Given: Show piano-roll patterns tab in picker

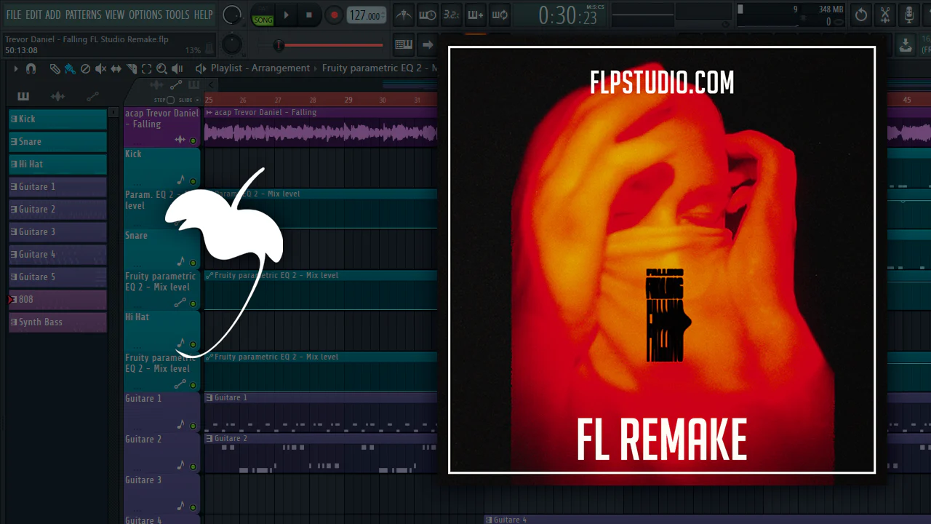Looking at the screenshot, I should pyautogui.click(x=23, y=96).
